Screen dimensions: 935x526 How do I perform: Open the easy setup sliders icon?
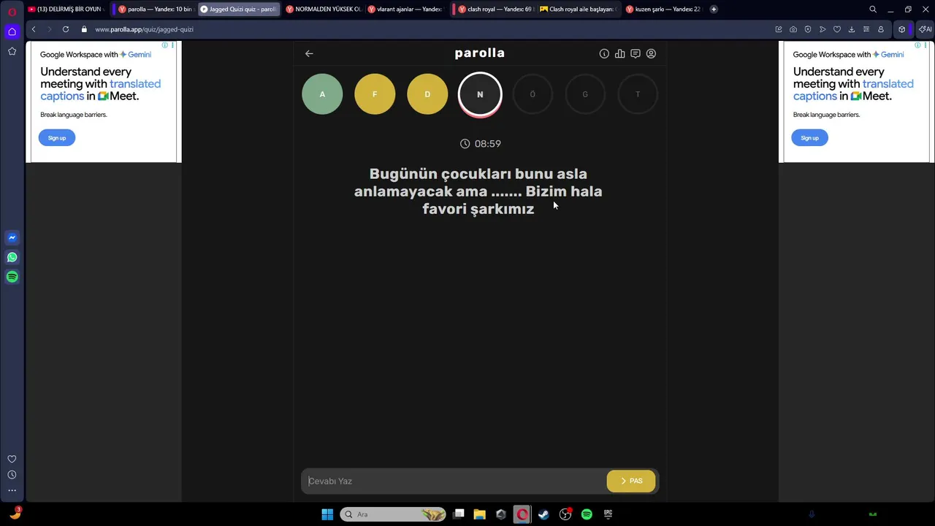[866, 29]
